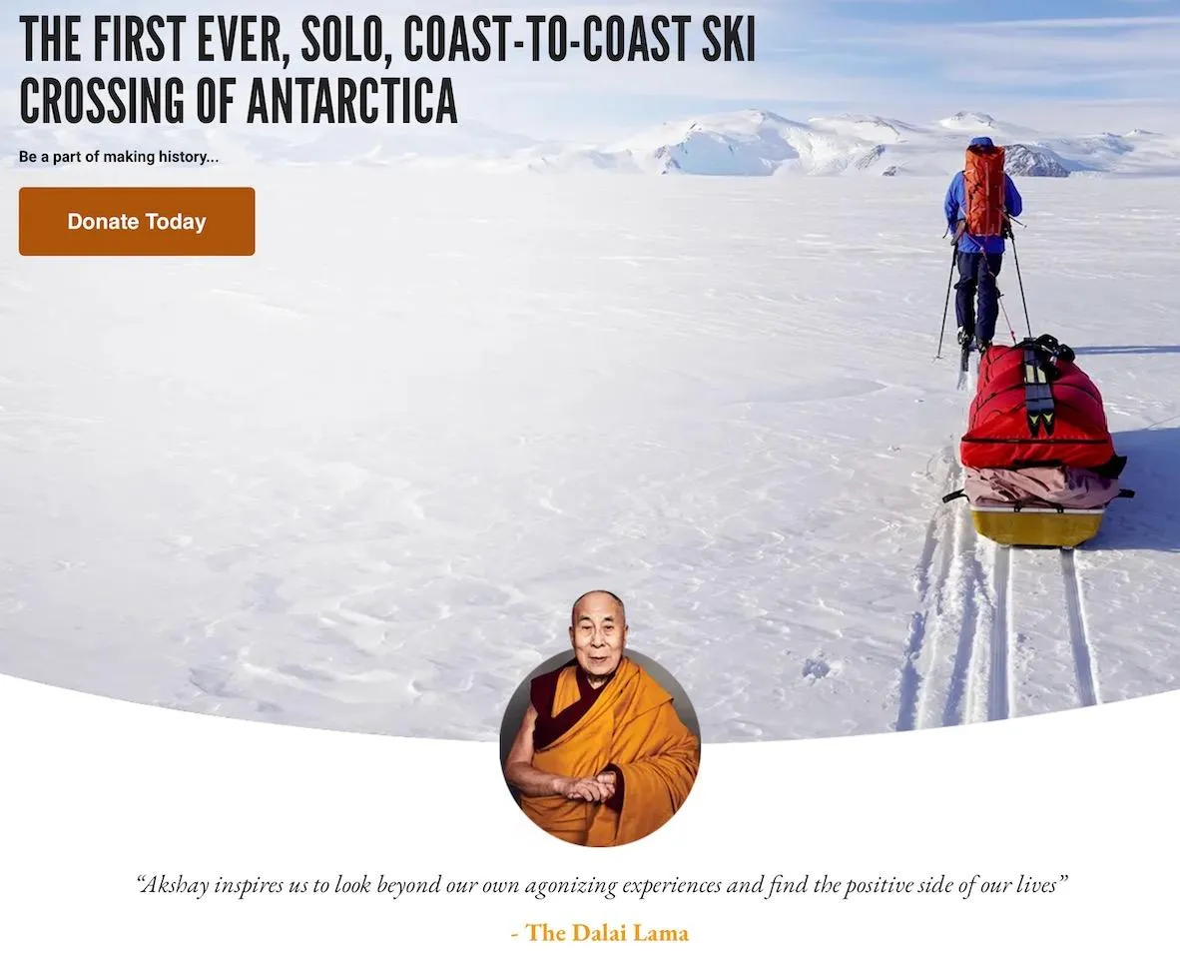Click the ski tracks behind the sled
The height and width of the screenshot is (953, 1180).
point(1001,632)
